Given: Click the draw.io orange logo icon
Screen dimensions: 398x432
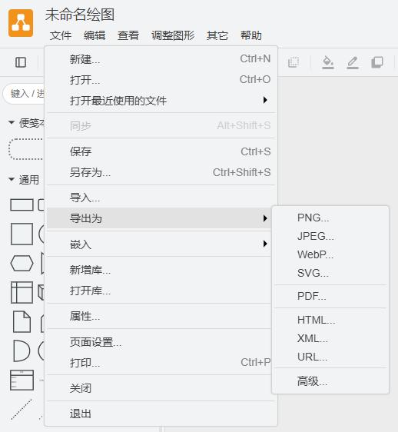Looking at the screenshot, I should click(21, 23).
